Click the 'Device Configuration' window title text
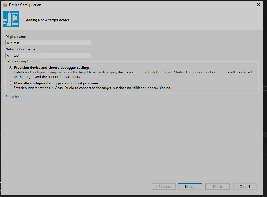The image size is (267, 197). [x=25, y=5]
